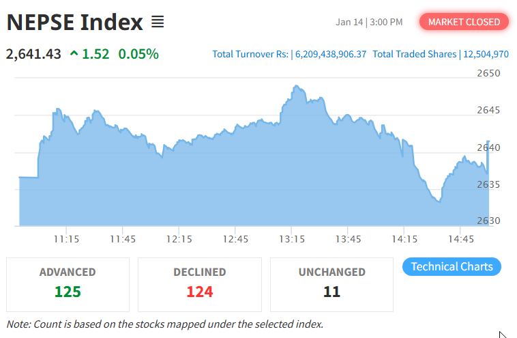Viewport: 517px width, 338px height.
Task: Click the NEPSE Index heading
Action: click(75, 23)
